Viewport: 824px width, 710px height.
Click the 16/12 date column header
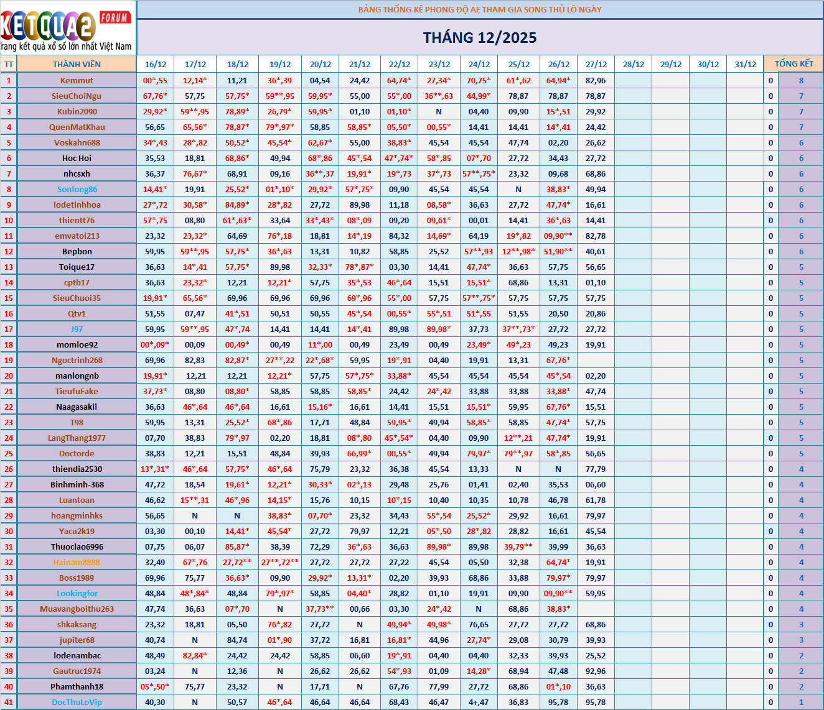(156, 64)
